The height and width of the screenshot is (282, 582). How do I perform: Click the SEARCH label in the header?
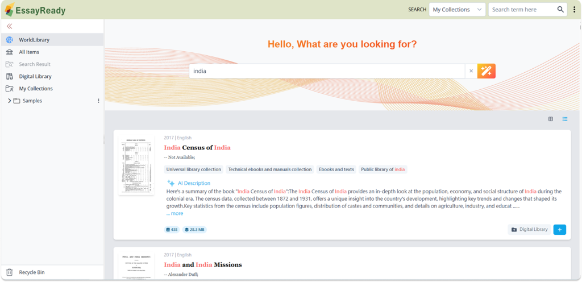pos(417,10)
